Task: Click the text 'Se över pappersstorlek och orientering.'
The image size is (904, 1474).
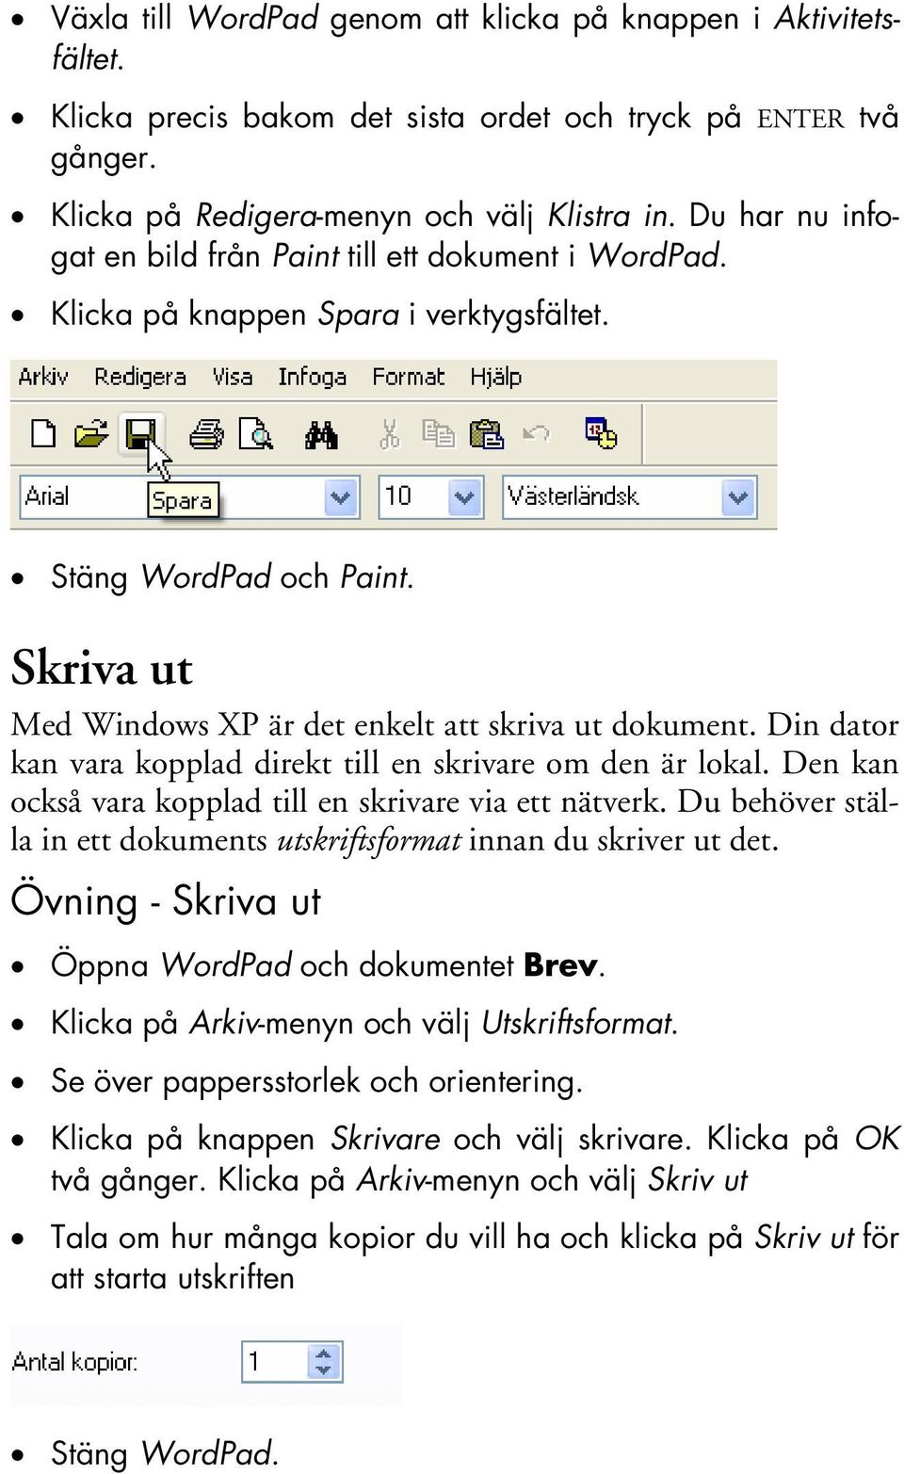Action: 317,1082
